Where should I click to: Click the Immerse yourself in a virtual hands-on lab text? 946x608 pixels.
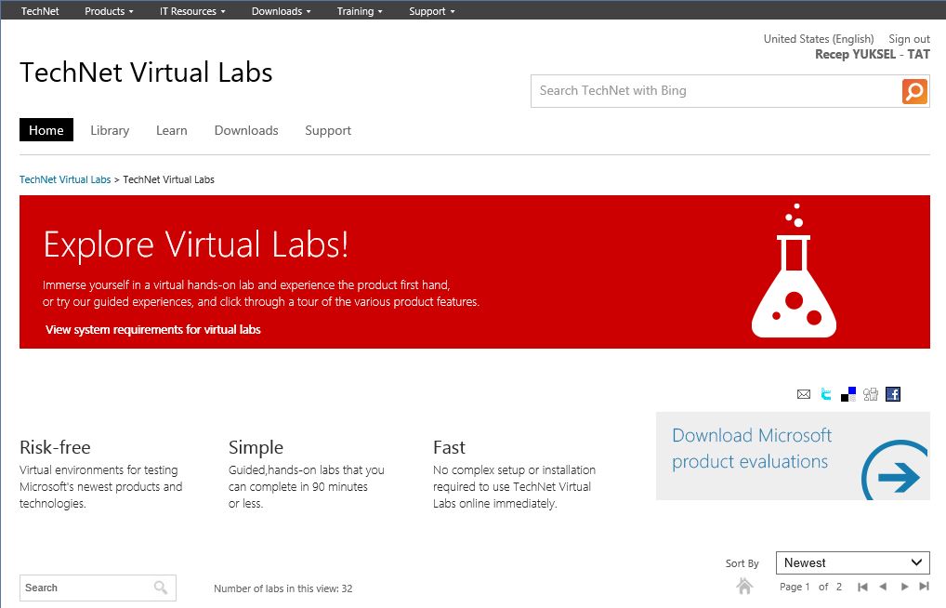[260, 294]
